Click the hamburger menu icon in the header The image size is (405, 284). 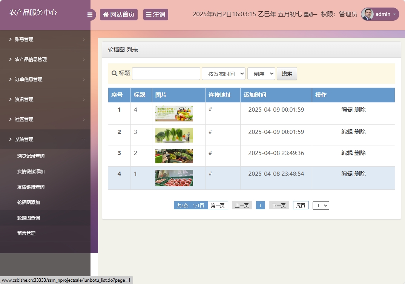tap(90, 14)
